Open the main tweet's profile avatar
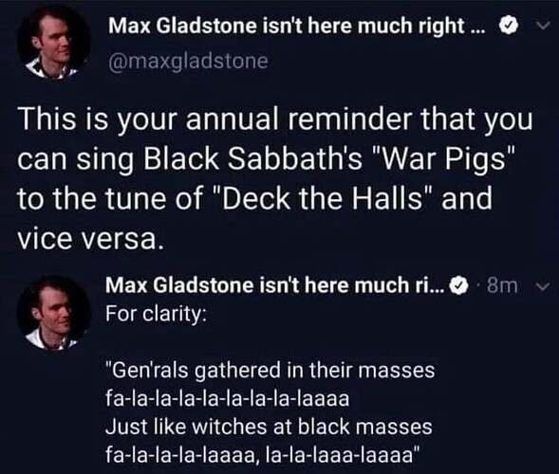The width and height of the screenshot is (559, 474). coord(53,43)
